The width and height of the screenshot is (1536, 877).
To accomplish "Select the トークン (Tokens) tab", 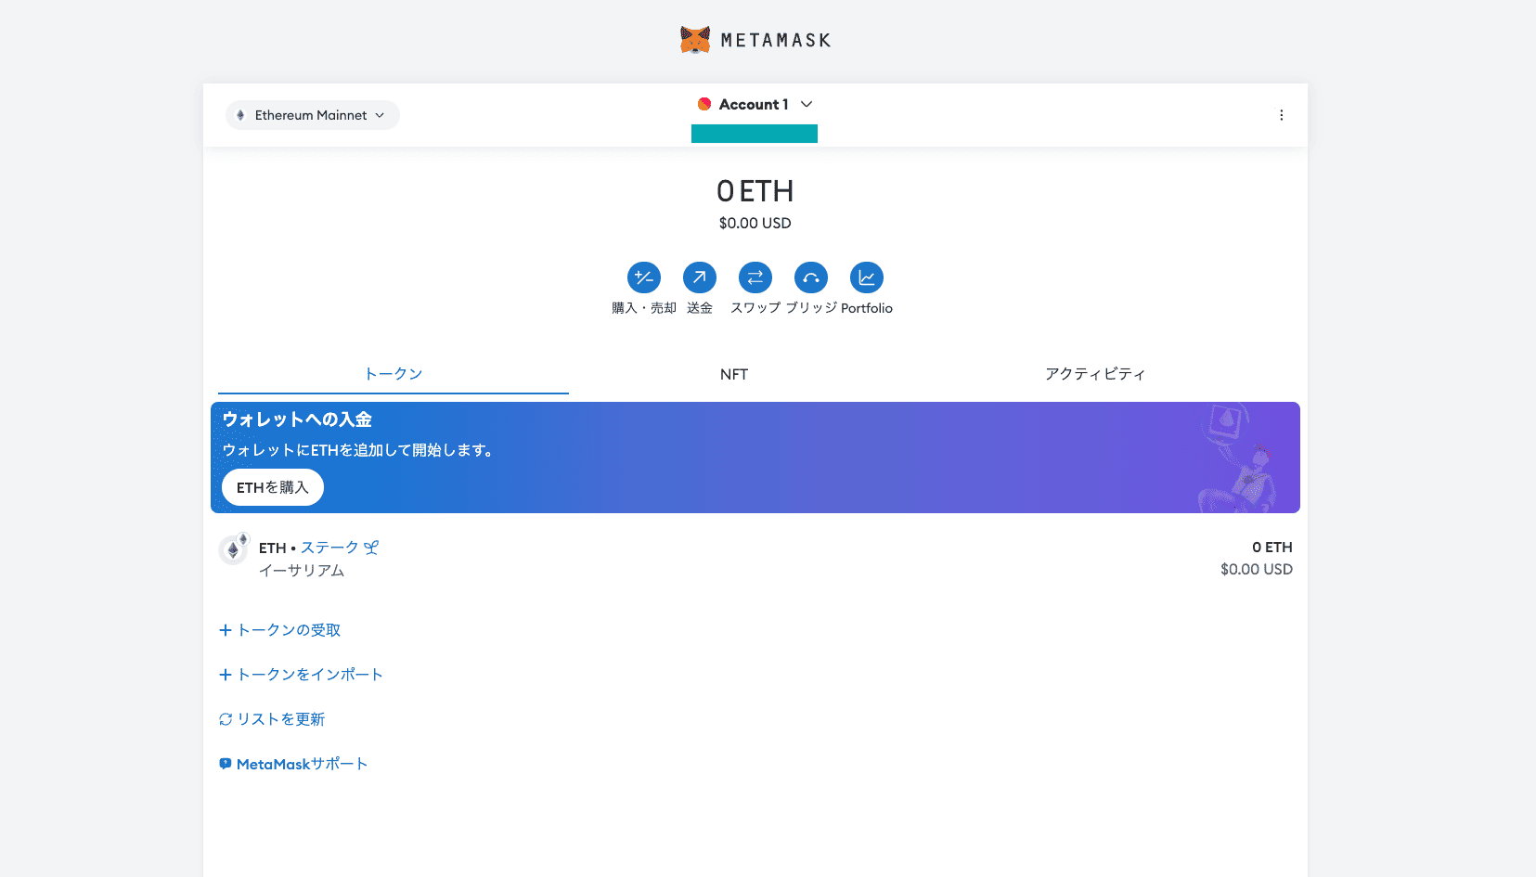I will pos(393,374).
